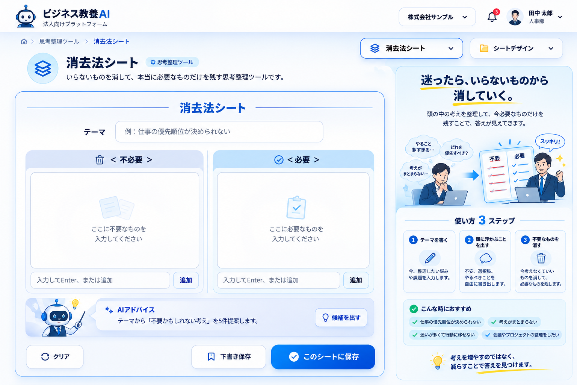Focus the テーマ input field
577x385 pixels.
pos(219,132)
